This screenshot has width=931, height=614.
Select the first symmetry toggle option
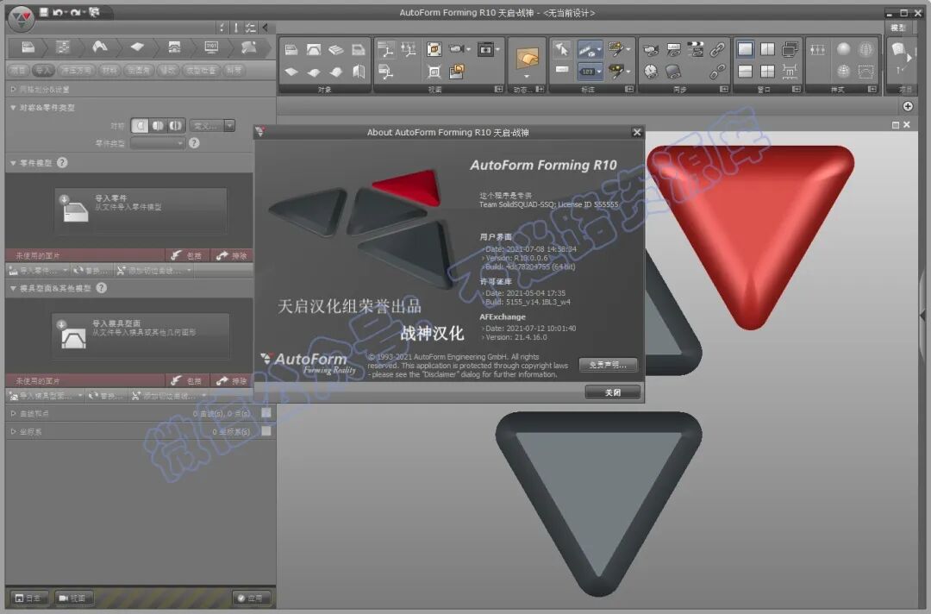pyautogui.click(x=140, y=126)
